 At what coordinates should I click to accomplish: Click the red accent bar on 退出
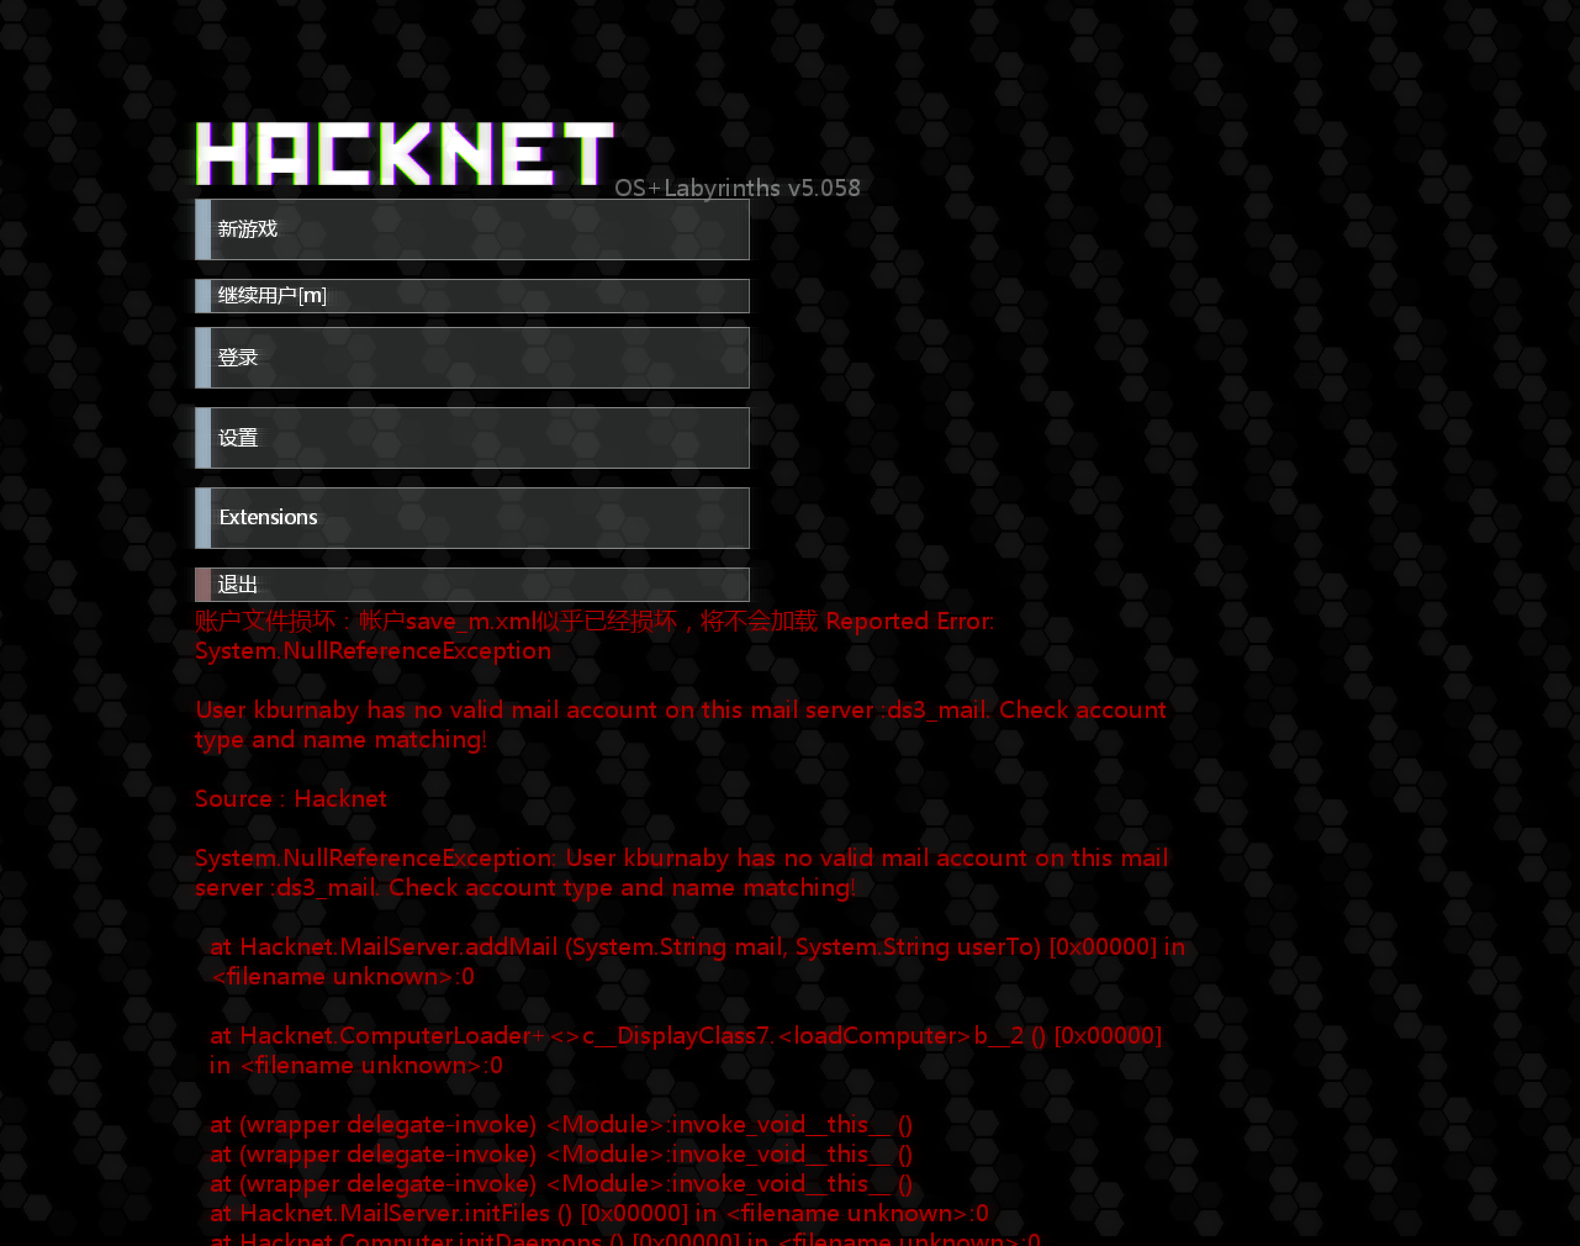point(203,584)
